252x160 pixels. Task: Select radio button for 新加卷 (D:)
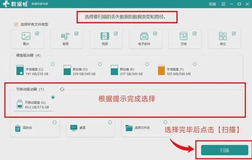click(x=100, y=64)
